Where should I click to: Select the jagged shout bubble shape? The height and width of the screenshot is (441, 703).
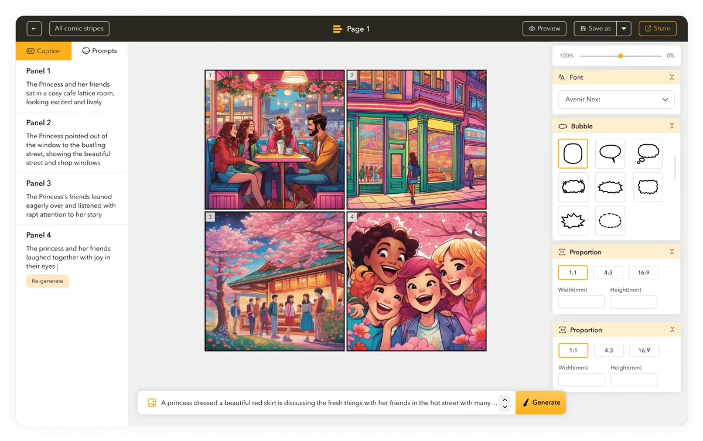pyautogui.click(x=573, y=221)
